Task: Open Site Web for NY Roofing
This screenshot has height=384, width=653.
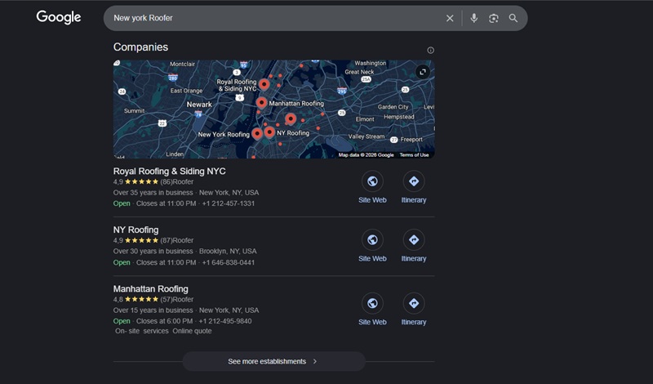Action: 372,246
